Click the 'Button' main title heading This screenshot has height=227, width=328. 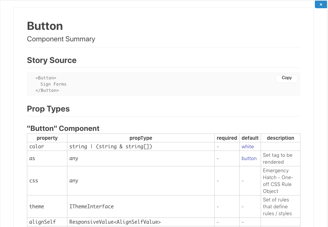[x=45, y=26]
